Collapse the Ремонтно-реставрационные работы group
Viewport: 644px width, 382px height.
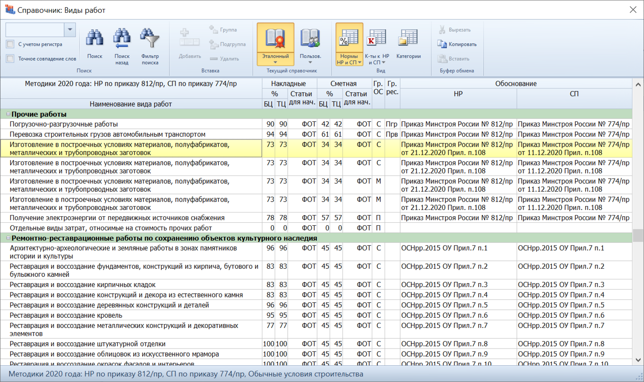coord(8,238)
